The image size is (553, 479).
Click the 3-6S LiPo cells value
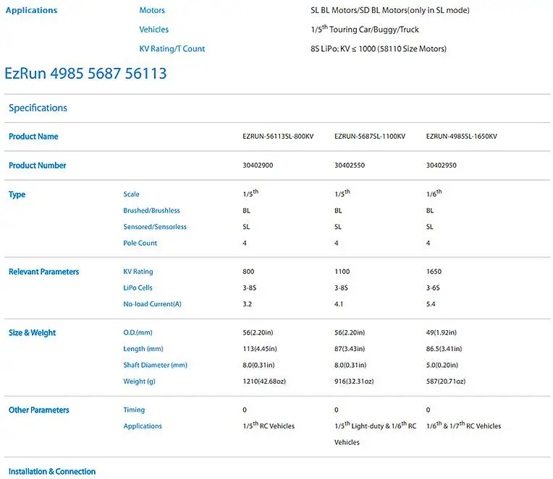tap(433, 288)
